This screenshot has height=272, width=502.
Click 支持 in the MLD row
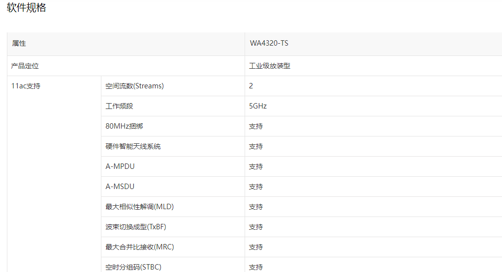pyautogui.click(x=256, y=207)
